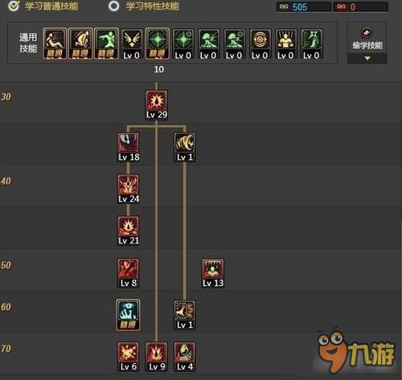The width and height of the screenshot is (402, 380).
Task: Click the Lv 6 skill icon
Action: (x=129, y=357)
